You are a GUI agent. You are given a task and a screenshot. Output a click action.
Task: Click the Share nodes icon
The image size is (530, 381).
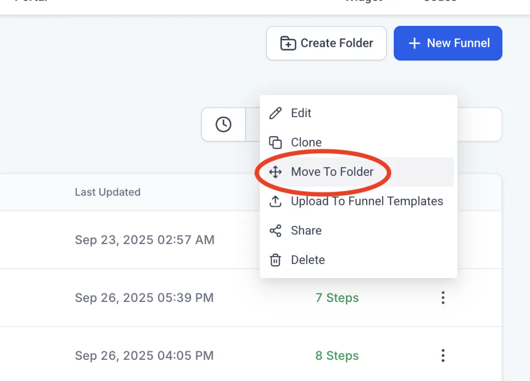(x=276, y=230)
